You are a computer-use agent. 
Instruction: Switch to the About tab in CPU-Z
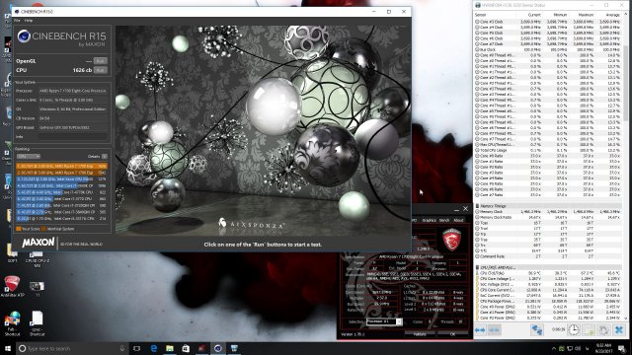[458, 220]
